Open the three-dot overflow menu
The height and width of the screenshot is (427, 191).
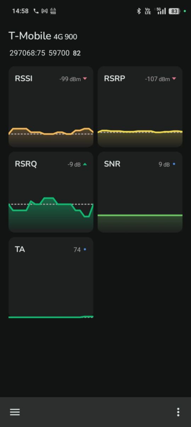(x=178, y=412)
